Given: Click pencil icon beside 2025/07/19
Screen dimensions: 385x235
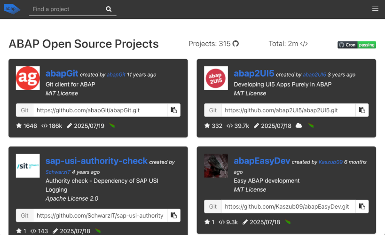Looking at the screenshot, I should [69, 126].
